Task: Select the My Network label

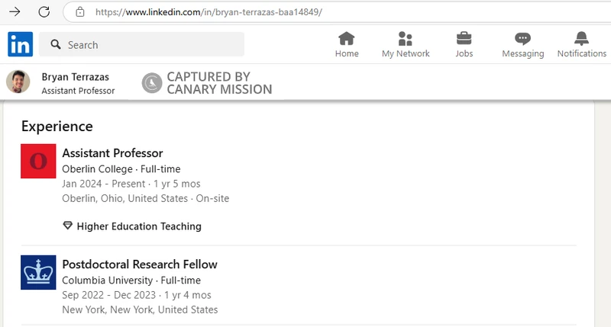Action: pyautogui.click(x=406, y=53)
